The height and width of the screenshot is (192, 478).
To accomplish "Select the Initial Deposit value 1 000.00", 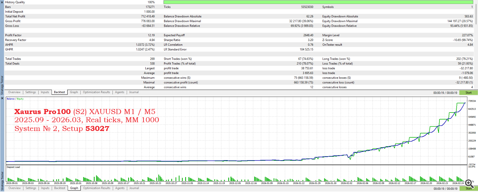I will (149, 12).
